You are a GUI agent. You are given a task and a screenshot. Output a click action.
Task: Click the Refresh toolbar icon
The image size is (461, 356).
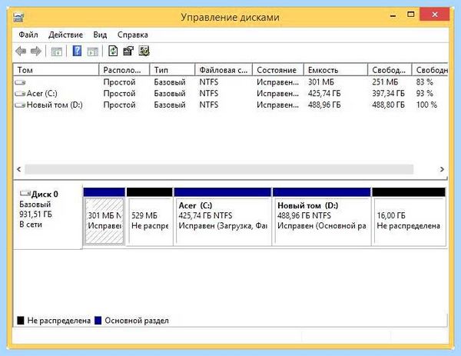[113, 51]
